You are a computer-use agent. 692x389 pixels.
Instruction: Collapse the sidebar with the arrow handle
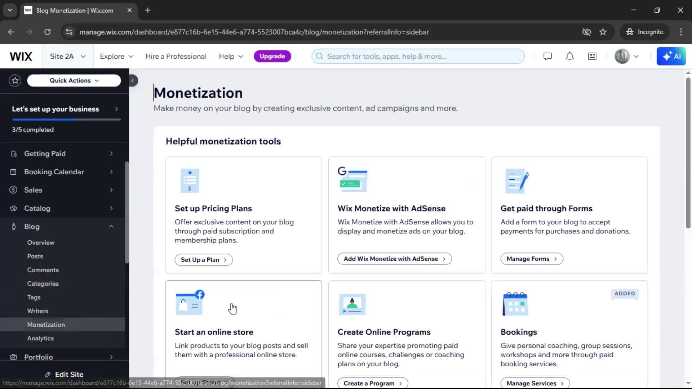133,81
